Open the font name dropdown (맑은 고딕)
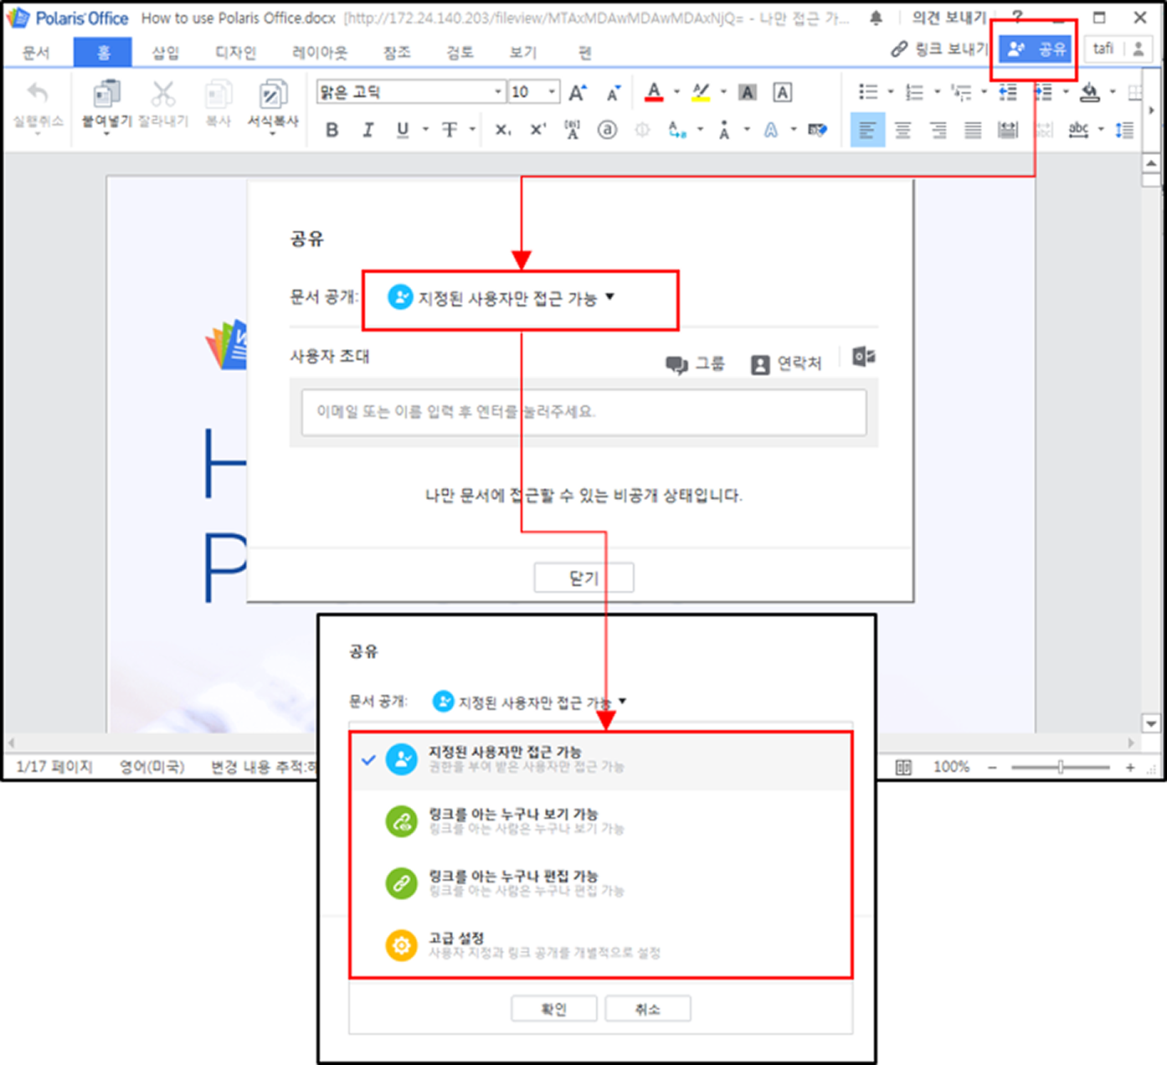Image resolution: width=1167 pixels, height=1065 pixels. tap(499, 92)
